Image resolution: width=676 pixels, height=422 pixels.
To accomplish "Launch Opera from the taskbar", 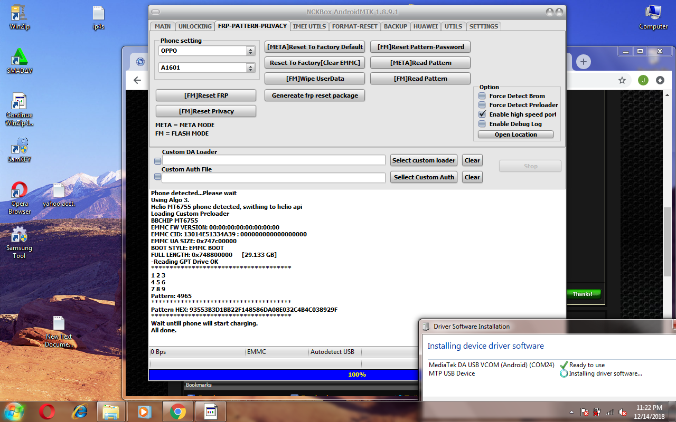I will pyautogui.click(x=47, y=411).
